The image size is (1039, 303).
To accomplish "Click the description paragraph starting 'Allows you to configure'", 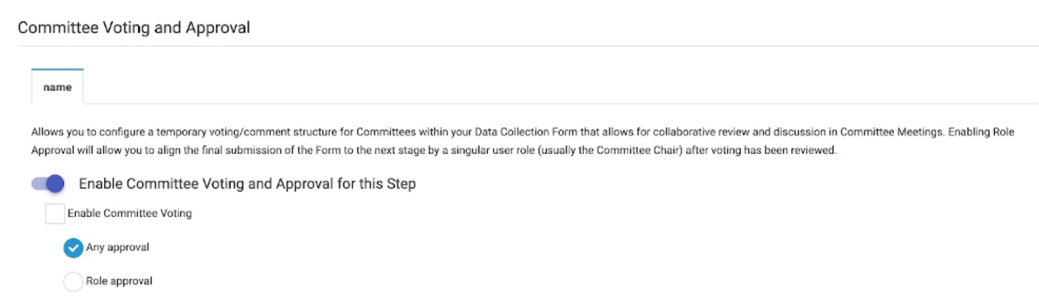I will [422, 141].
